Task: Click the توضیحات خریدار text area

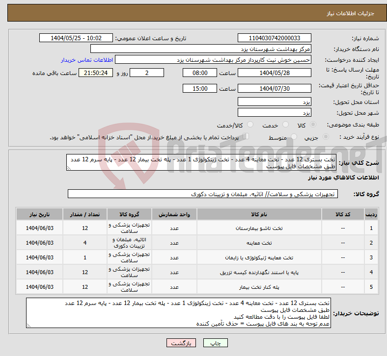Action: point(178,313)
